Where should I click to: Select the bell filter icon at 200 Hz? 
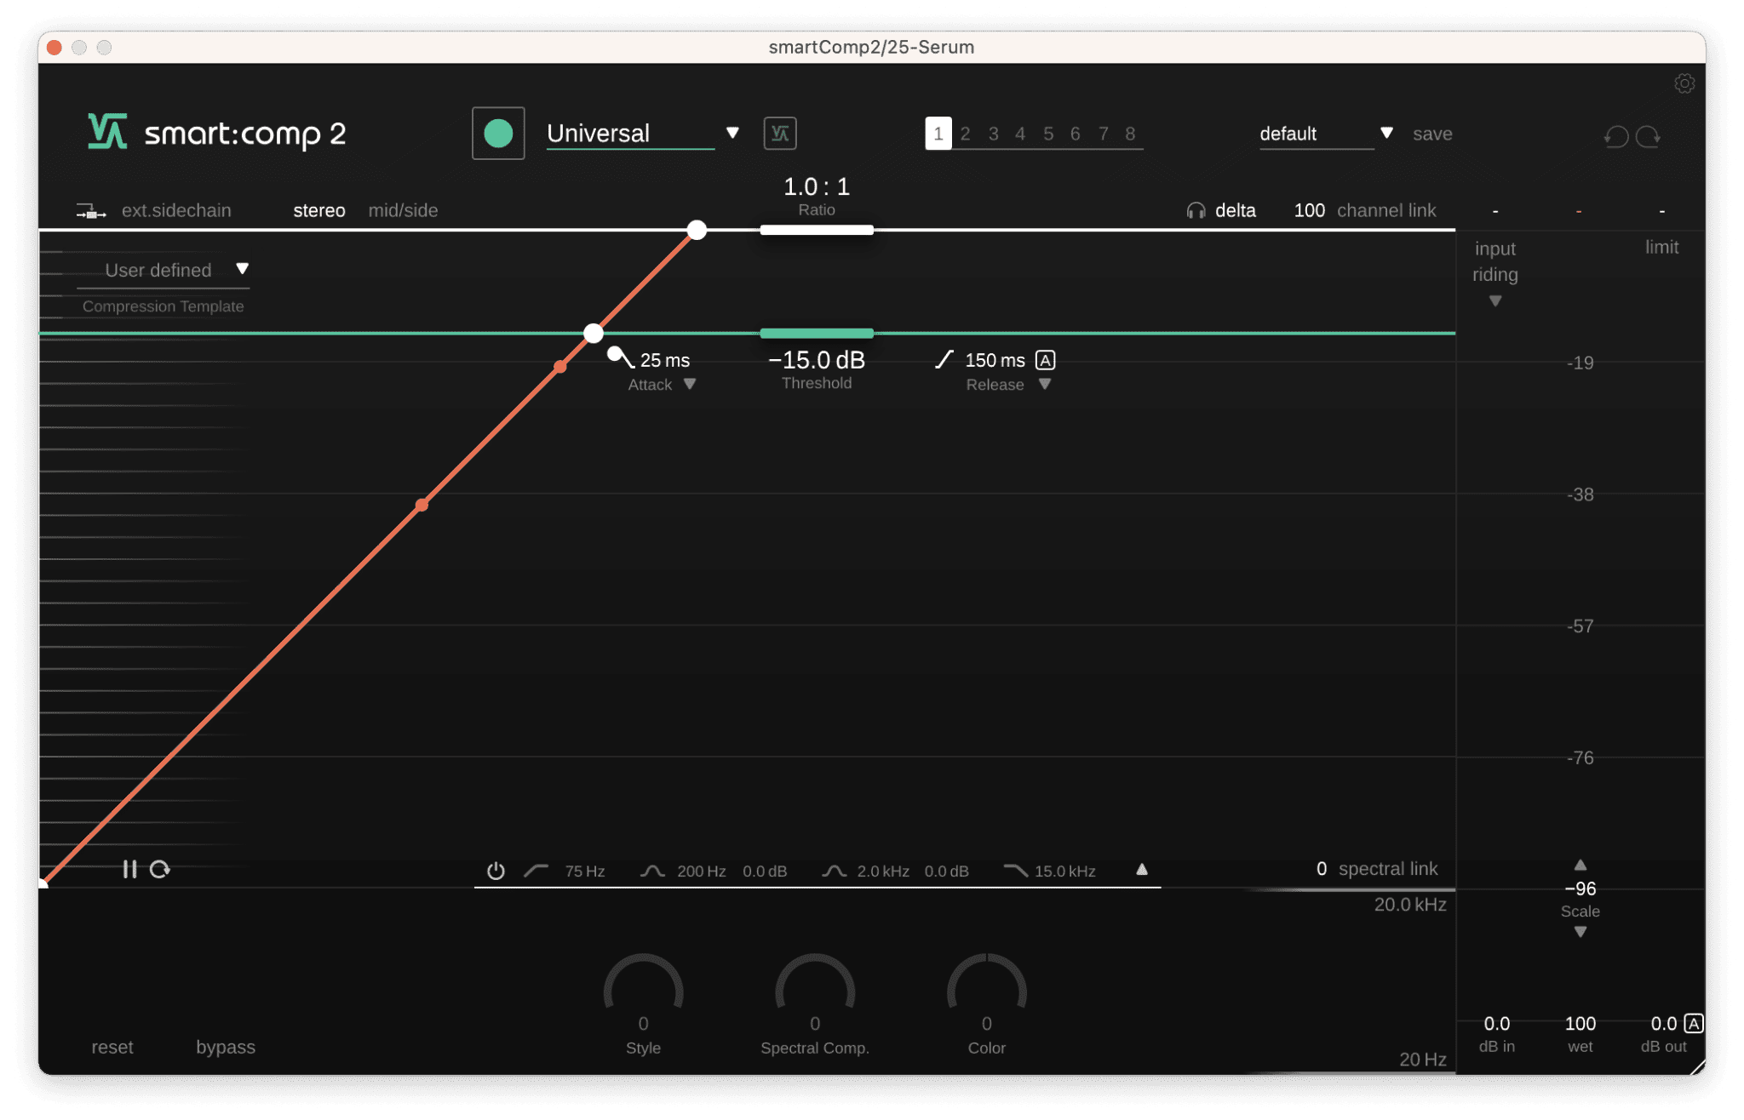tap(652, 871)
